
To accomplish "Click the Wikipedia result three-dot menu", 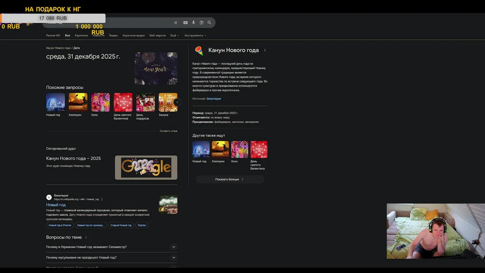I will [x=102, y=199].
